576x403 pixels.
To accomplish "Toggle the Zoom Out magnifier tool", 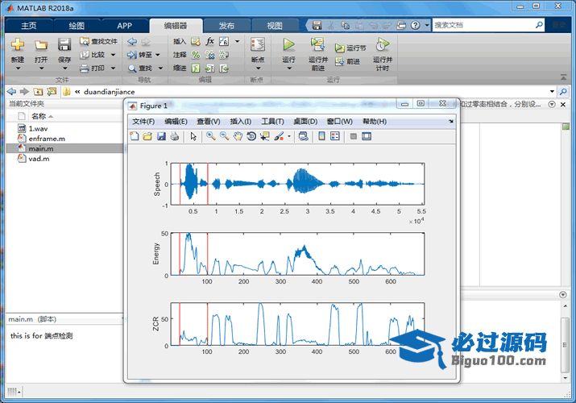I will pyautogui.click(x=224, y=136).
